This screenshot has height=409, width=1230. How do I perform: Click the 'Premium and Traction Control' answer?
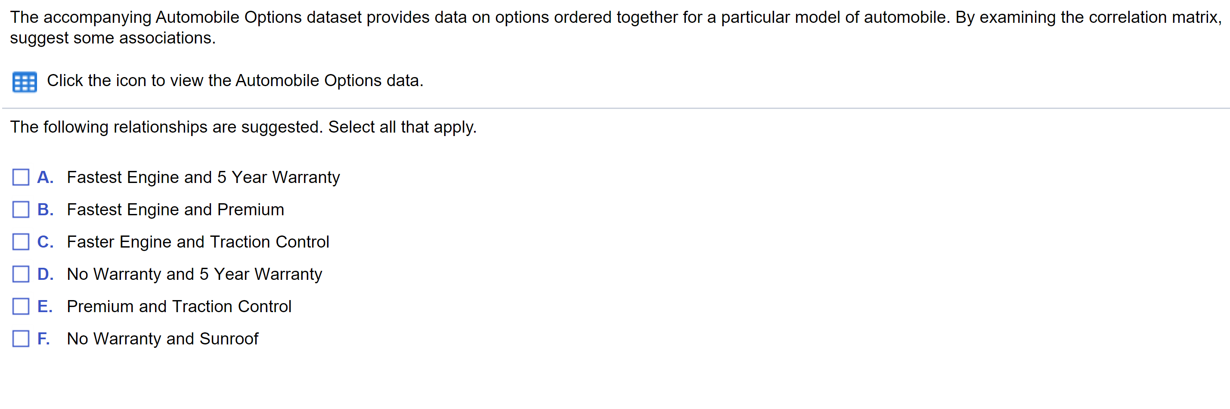[x=179, y=307]
